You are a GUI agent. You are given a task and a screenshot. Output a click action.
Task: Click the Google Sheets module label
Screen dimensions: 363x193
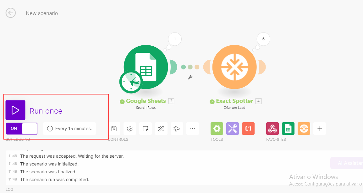(146, 101)
